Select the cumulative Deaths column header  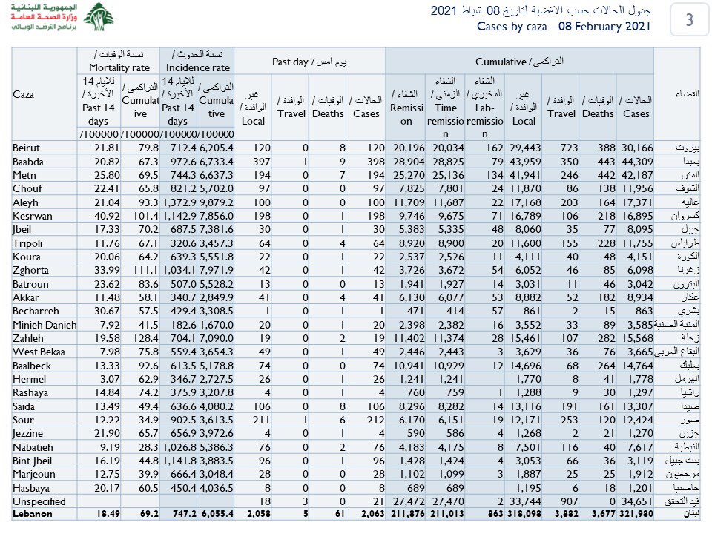coord(598,108)
